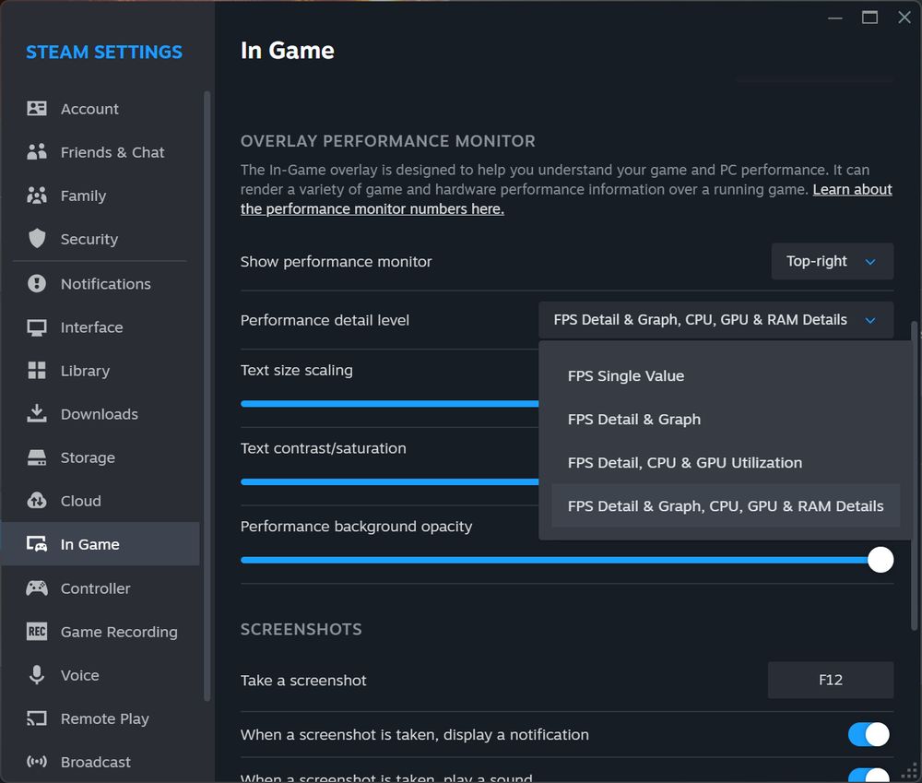
Task: Select Cloud settings
Action: click(x=100, y=501)
